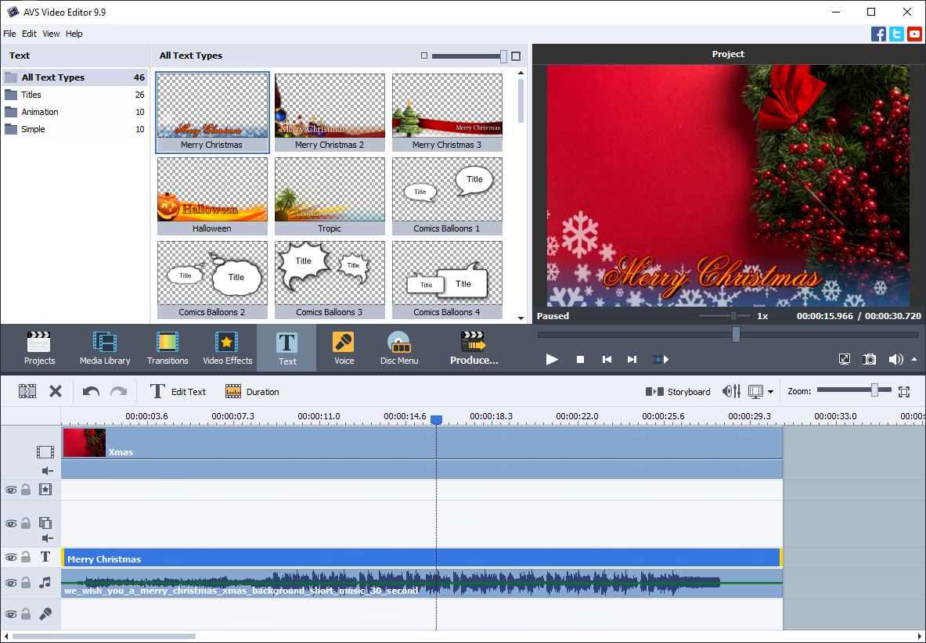Toggle visibility of the Merry Christmas text track

[11, 557]
